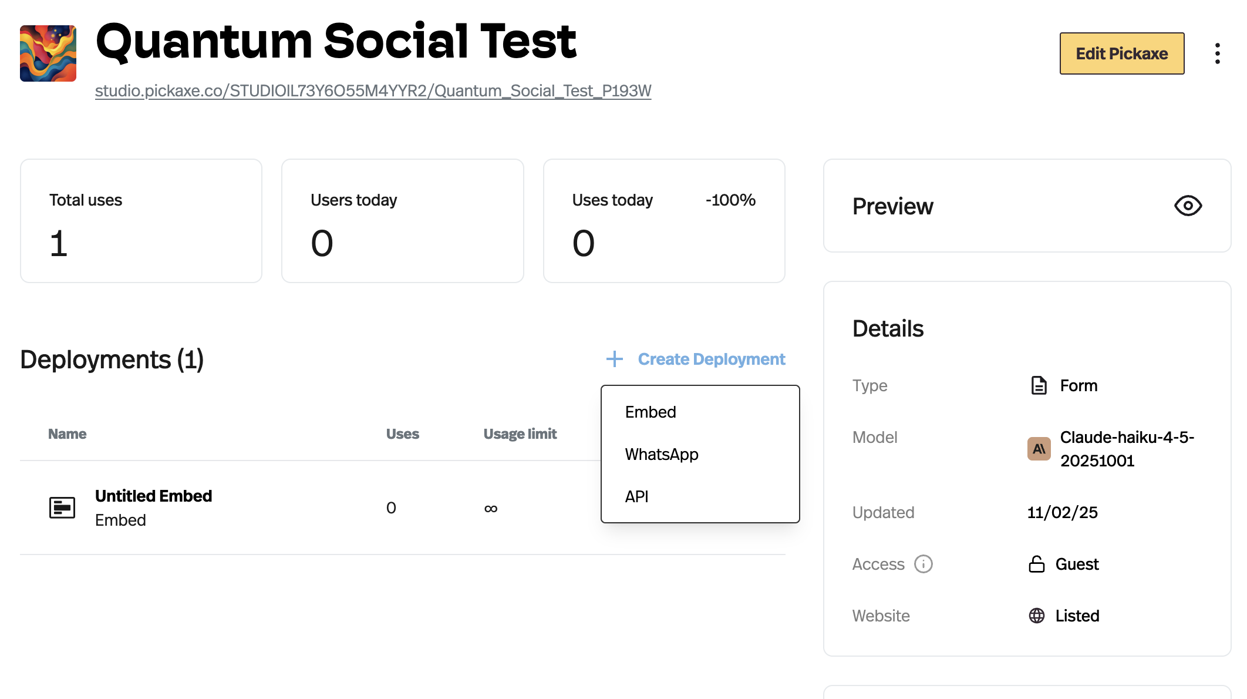Click Create Deployment text link
Image resolution: width=1247 pixels, height=699 pixels.
pos(711,359)
